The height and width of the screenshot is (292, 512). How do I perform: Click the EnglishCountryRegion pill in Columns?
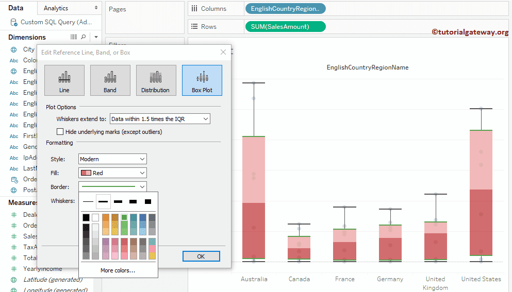click(285, 9)
